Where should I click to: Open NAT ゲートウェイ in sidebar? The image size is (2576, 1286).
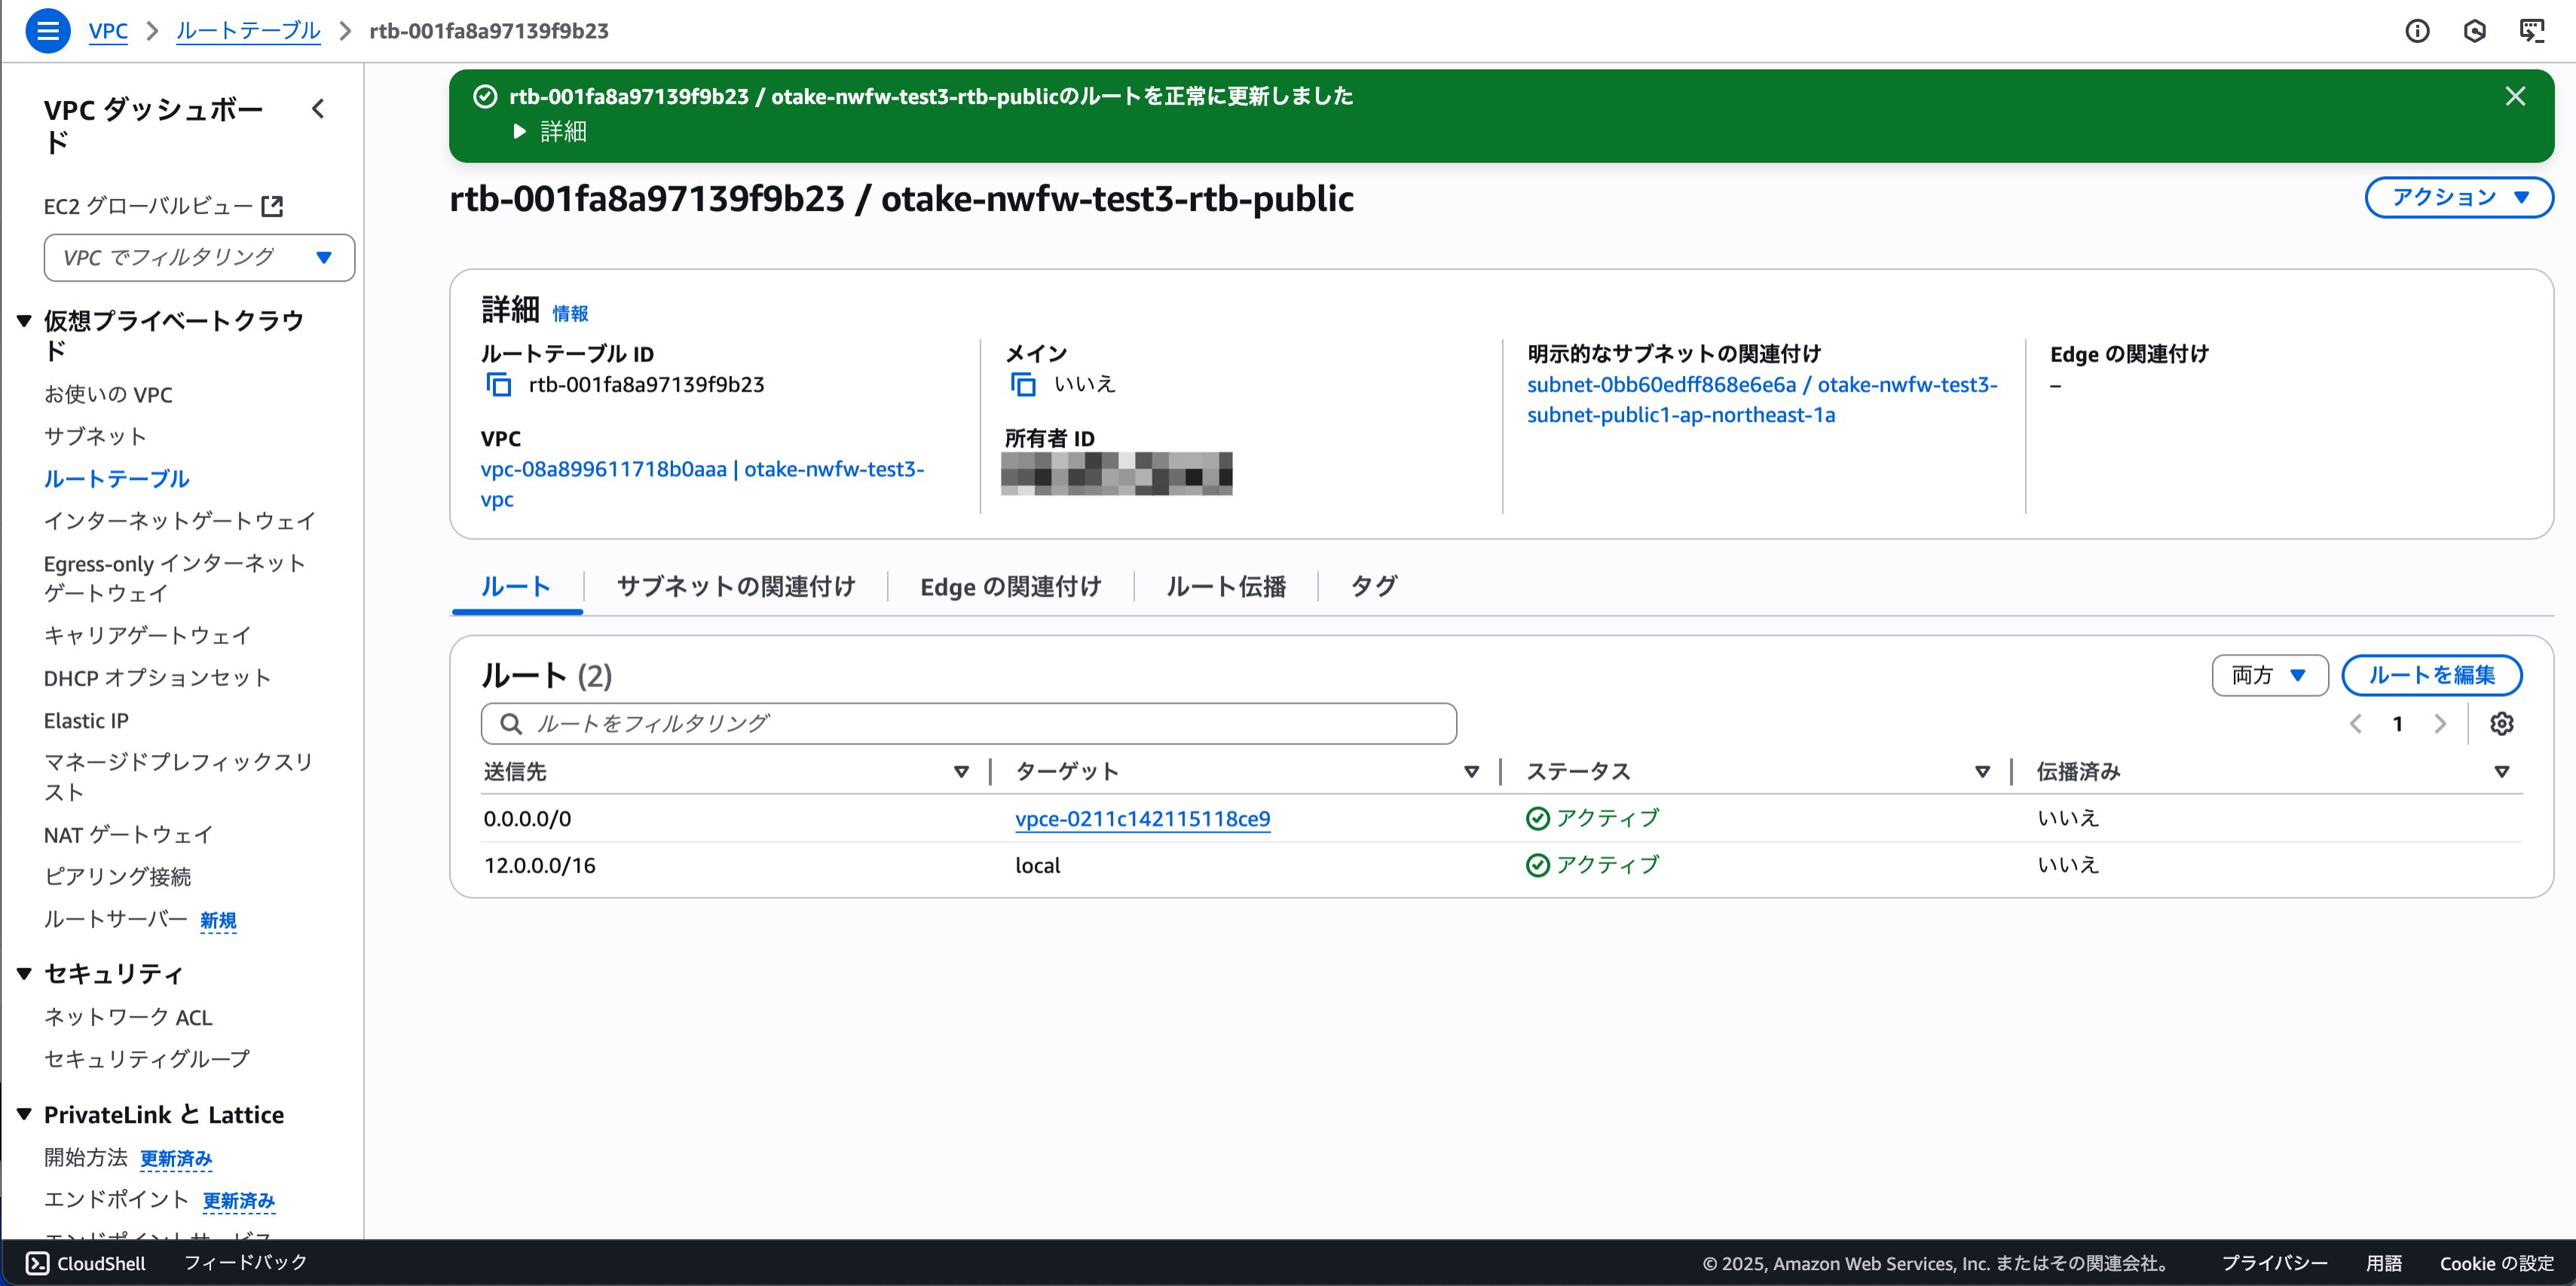pyautogui.click(x=128, y=834)
